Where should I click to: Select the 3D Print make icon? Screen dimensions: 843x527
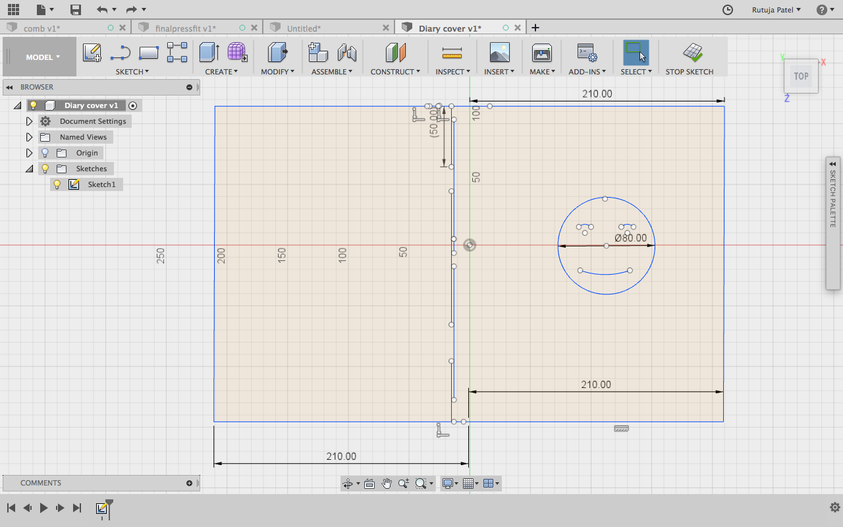(x=542, y=53)
